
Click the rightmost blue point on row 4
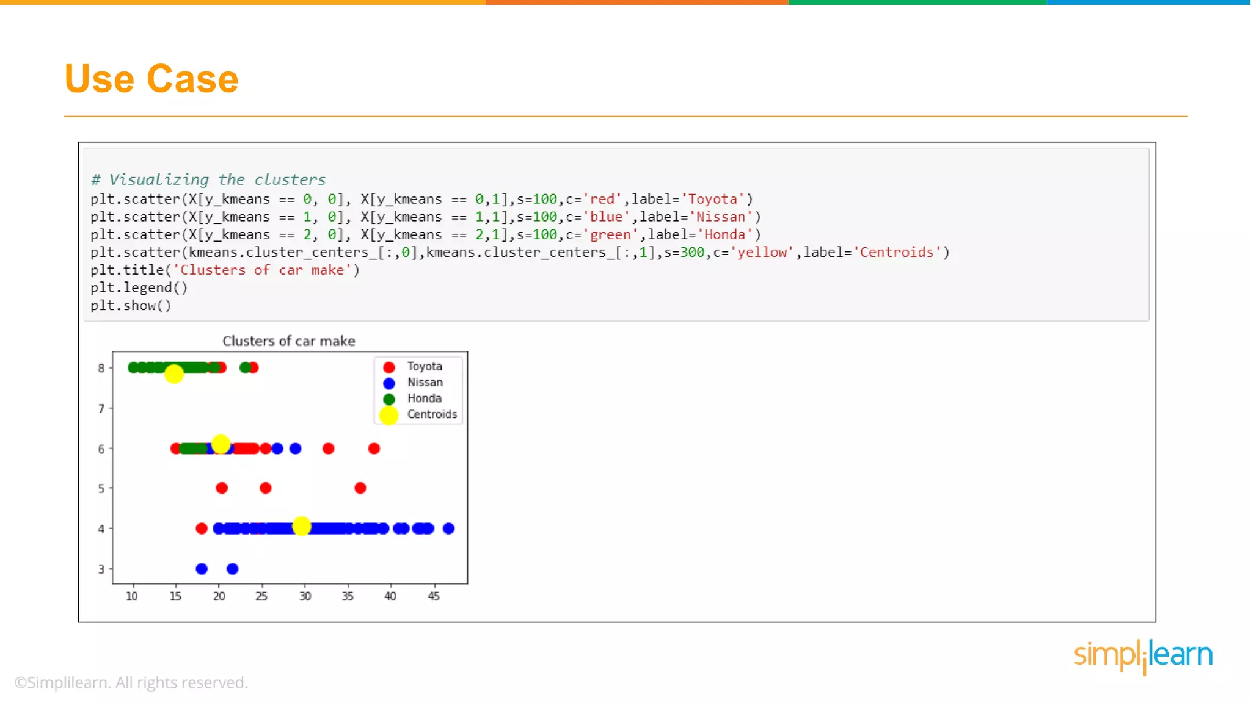pyautogui.click(x=448, y=528)
